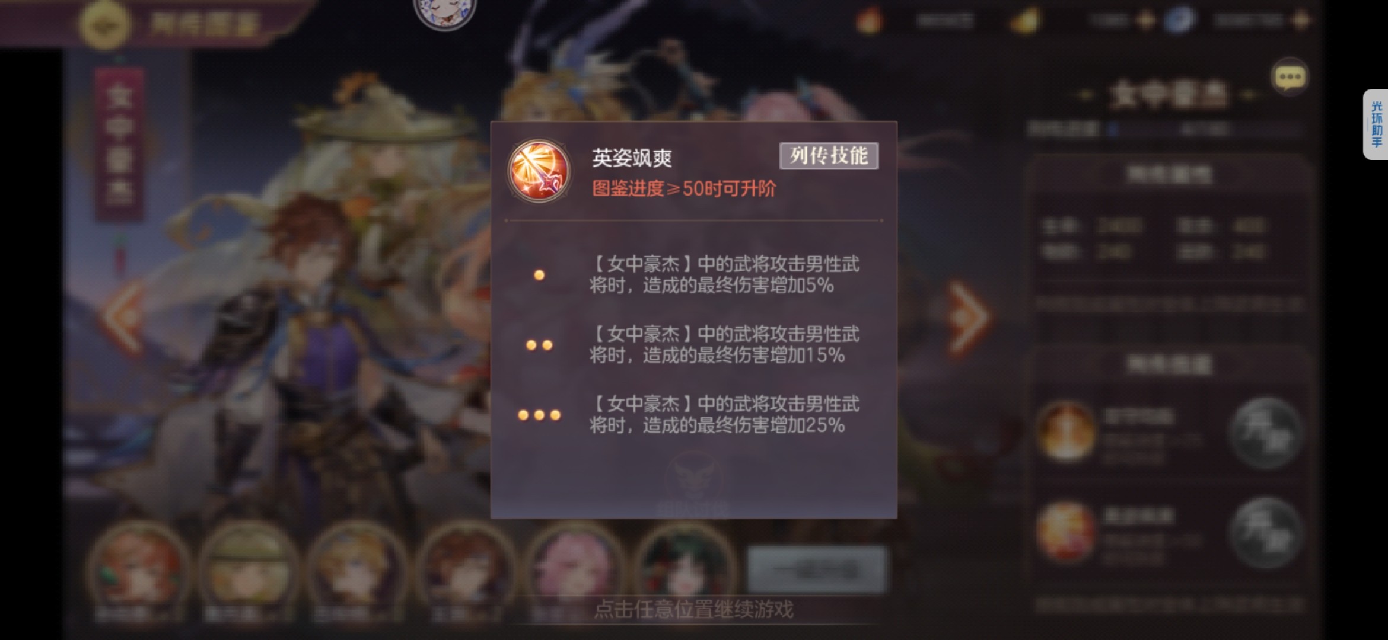1388x640 pixels.
Task: Click the flame currency icon in top bar
Action: pos(869,21)
